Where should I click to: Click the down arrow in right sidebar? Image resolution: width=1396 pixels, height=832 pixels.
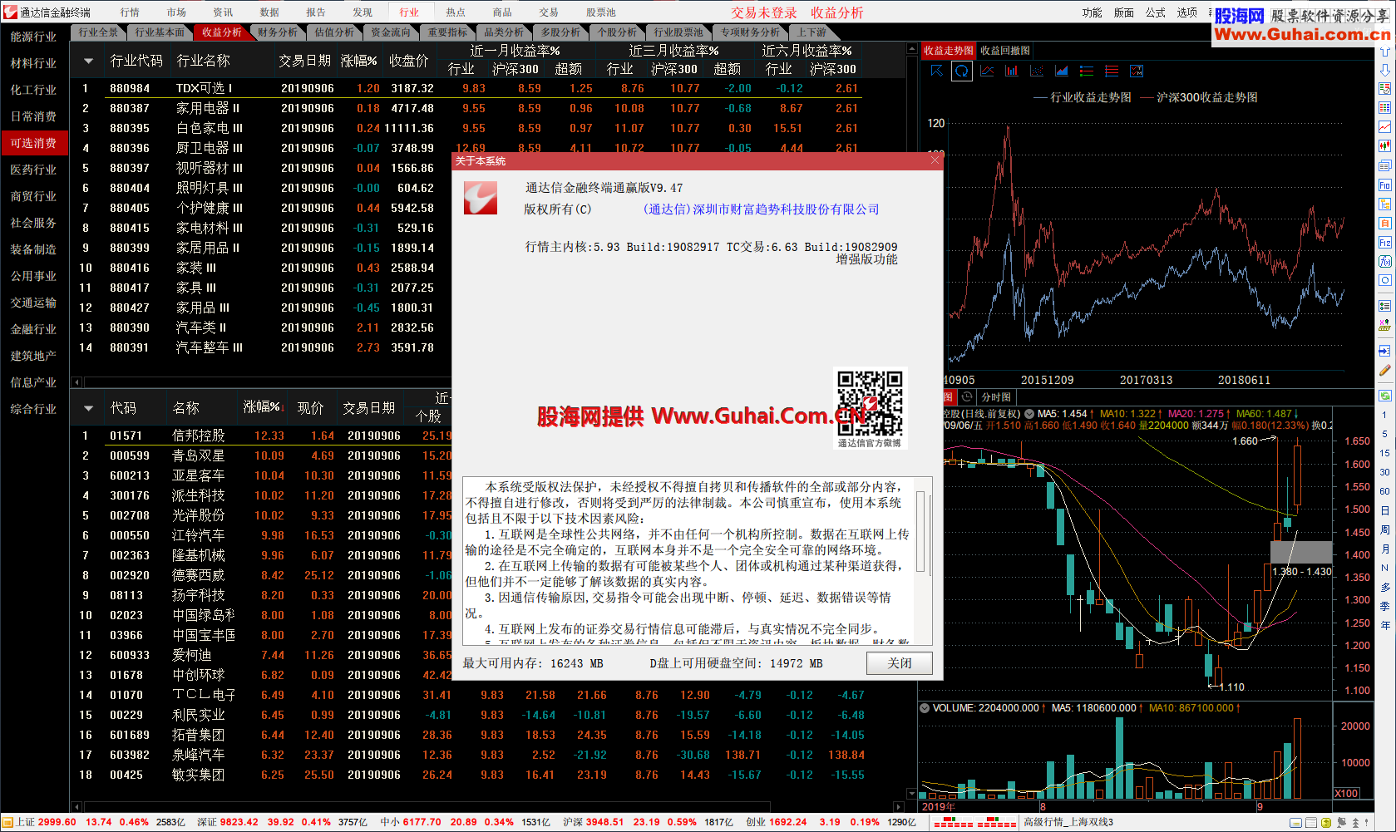pos(1384,70)
